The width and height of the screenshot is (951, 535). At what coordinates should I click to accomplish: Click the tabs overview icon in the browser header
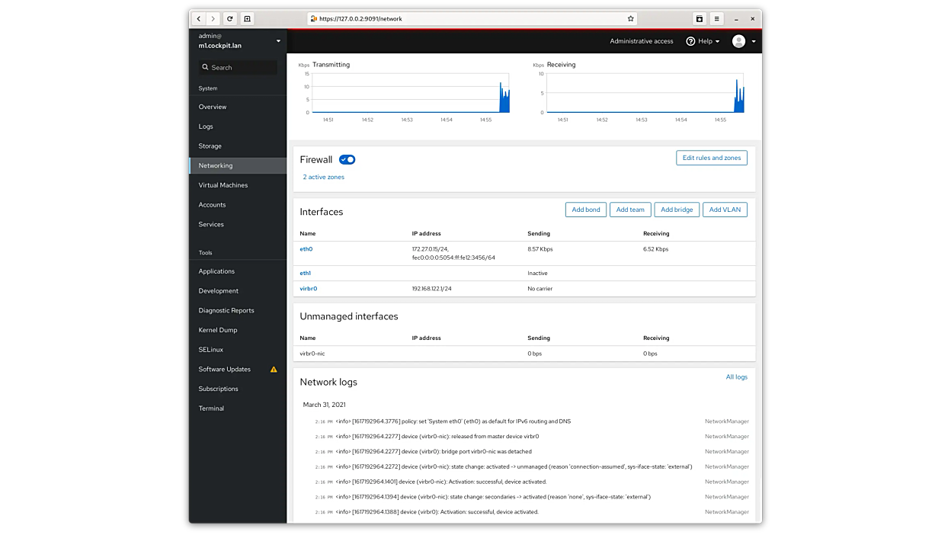click(x=699, y=19)
